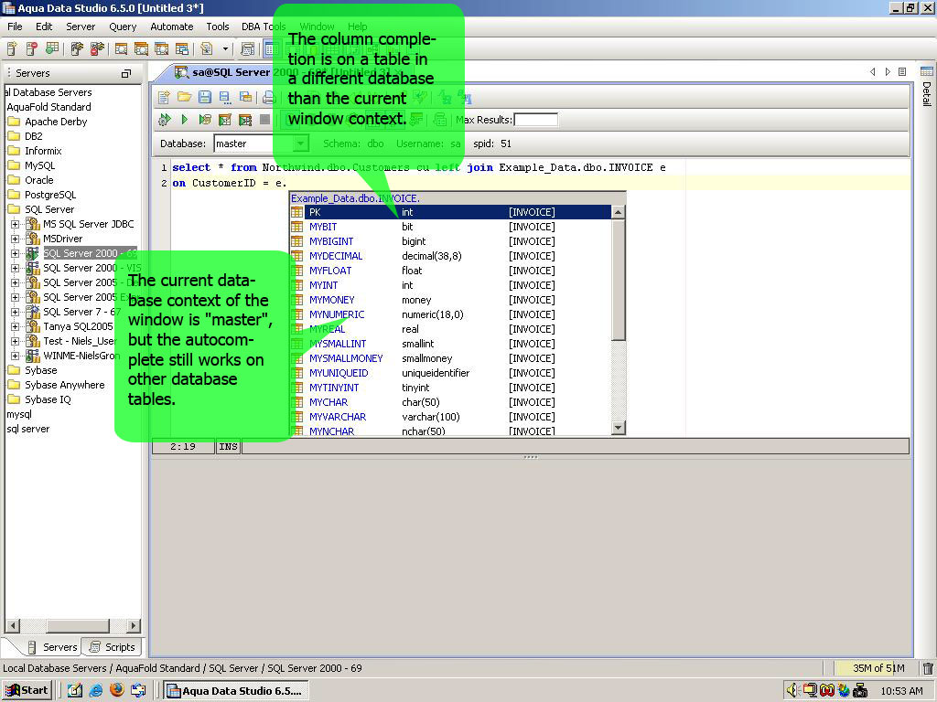Click the save results icon beside Save As

pos(245,97)
